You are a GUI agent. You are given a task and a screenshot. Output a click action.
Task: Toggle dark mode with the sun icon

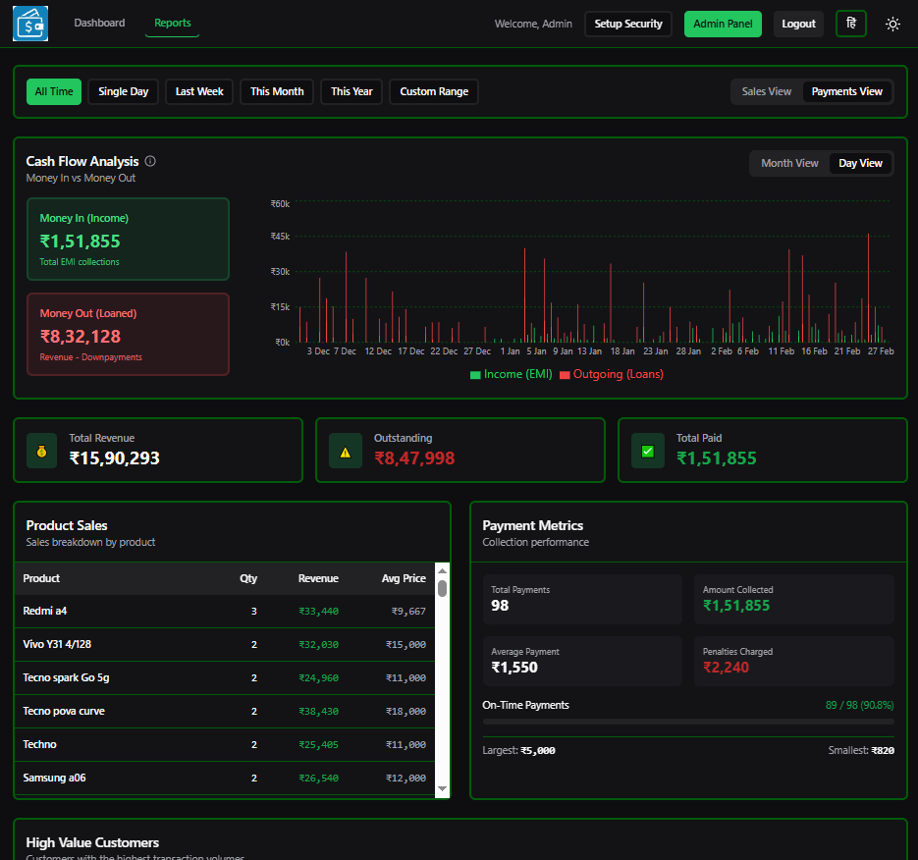(x=892, y=23)
